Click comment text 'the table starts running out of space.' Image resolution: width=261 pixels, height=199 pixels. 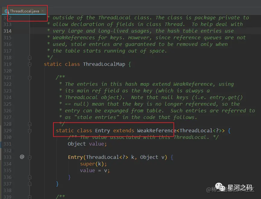click(x=110, y=51)
